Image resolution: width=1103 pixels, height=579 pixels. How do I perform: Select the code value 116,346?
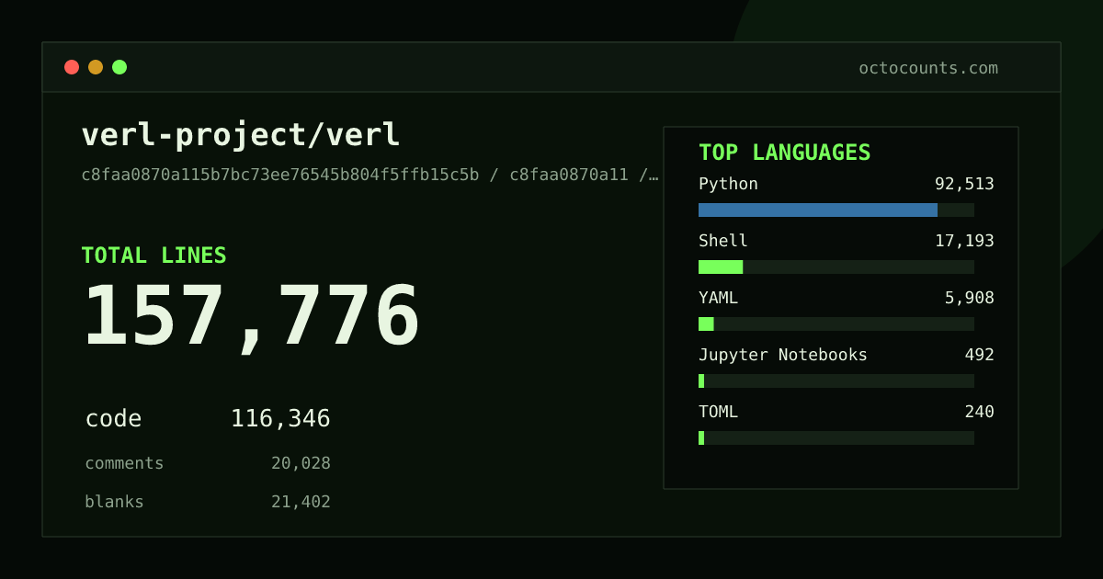tap(280, 419)
